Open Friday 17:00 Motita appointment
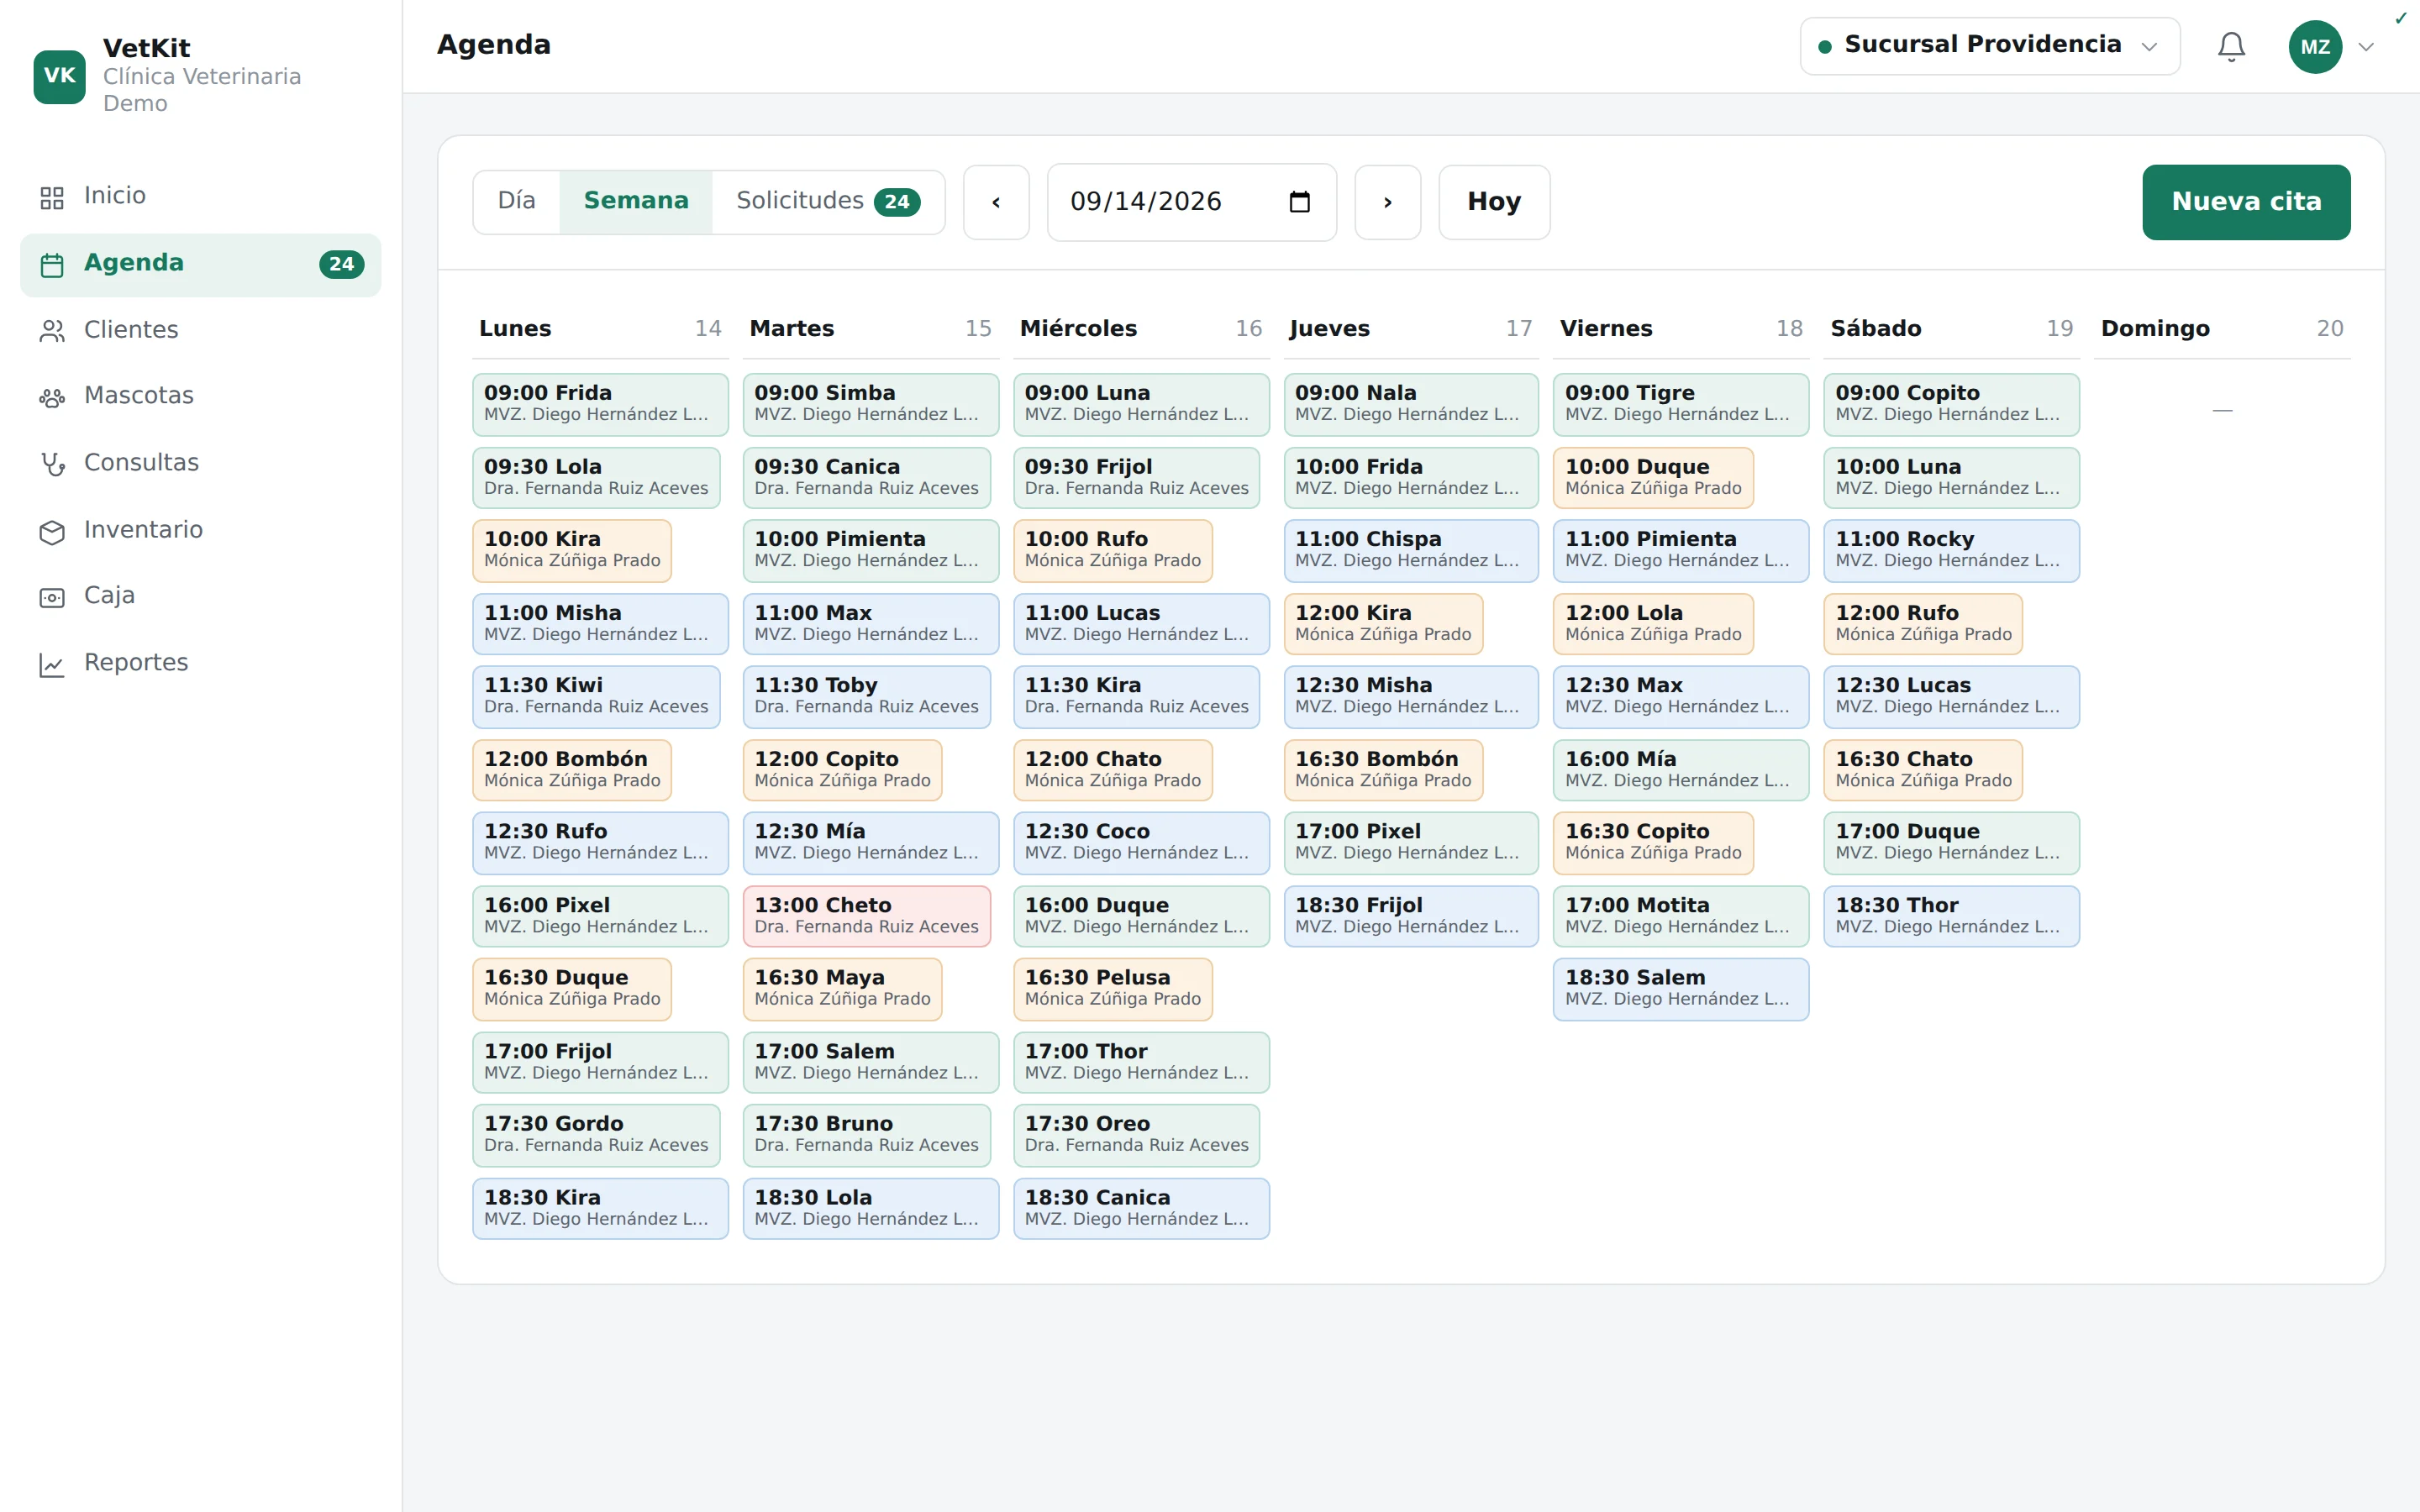Viewport: 2420px width, 1512px height. pyautogui.click(x=1680, y=916)
